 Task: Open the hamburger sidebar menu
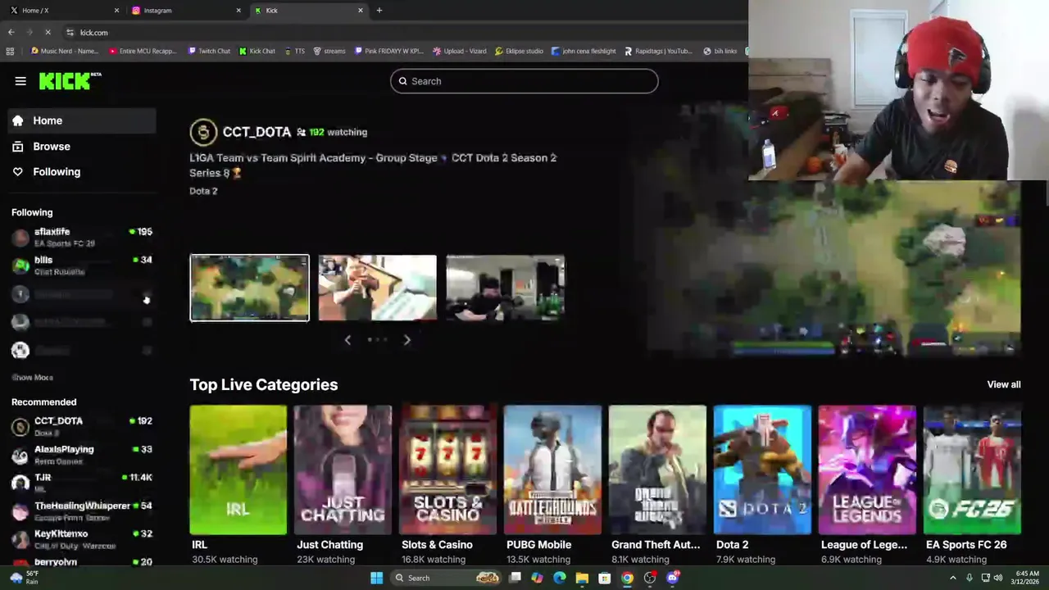tap(20, 81)
